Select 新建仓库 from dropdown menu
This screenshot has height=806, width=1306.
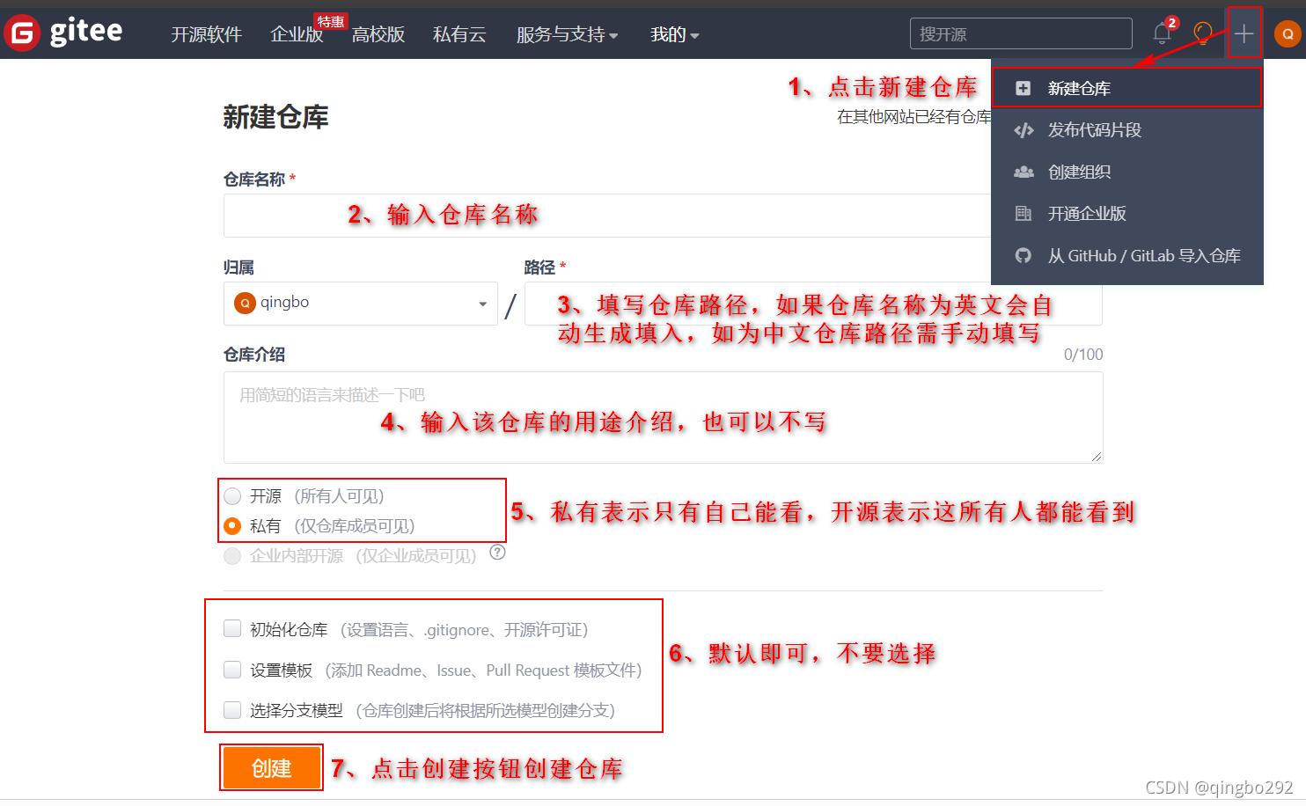point(1127,88)
